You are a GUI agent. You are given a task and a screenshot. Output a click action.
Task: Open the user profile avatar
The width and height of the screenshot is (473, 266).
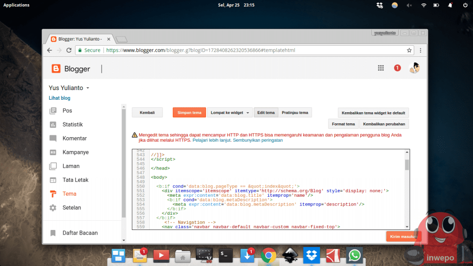point(414,68)
